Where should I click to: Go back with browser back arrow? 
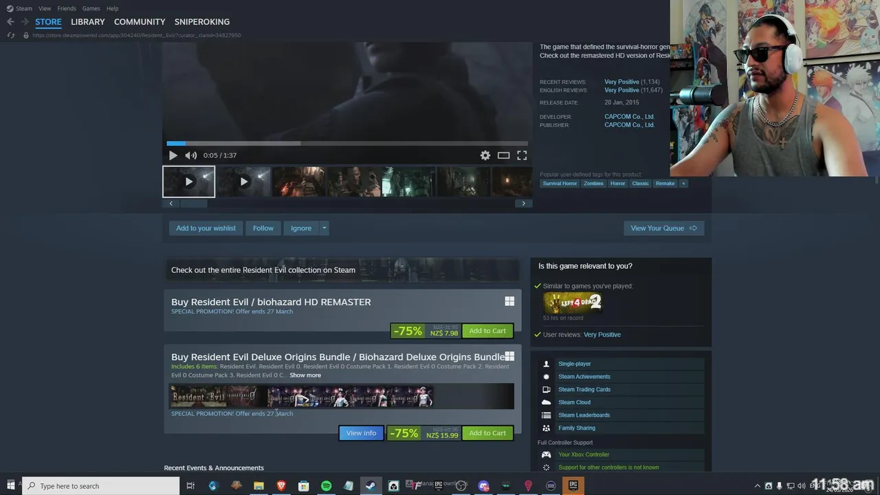10,22
